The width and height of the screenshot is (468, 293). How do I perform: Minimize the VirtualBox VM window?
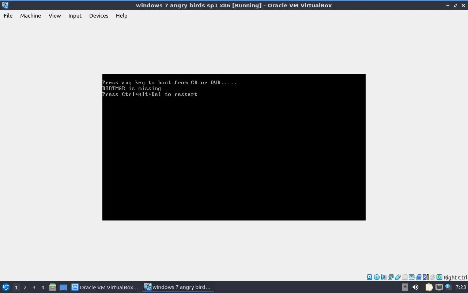coord(448,5)
